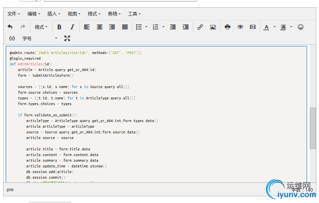Click 'form.types.choices = types' line
319x203 pixels.
click(45, 104)
